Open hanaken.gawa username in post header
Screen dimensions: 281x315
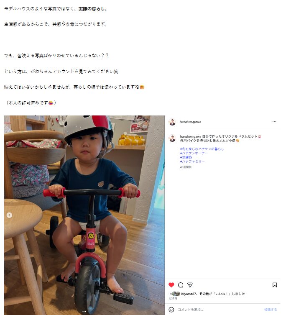point(190,122)
